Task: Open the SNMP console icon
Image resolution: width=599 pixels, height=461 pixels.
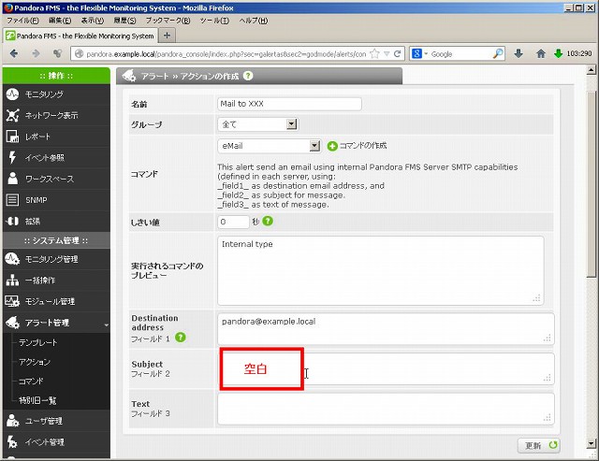Action: coord(12,199)
